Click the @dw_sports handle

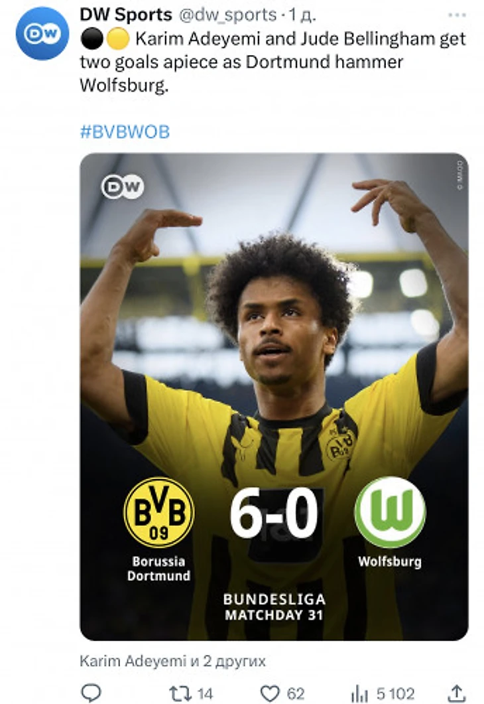[228, 15]
